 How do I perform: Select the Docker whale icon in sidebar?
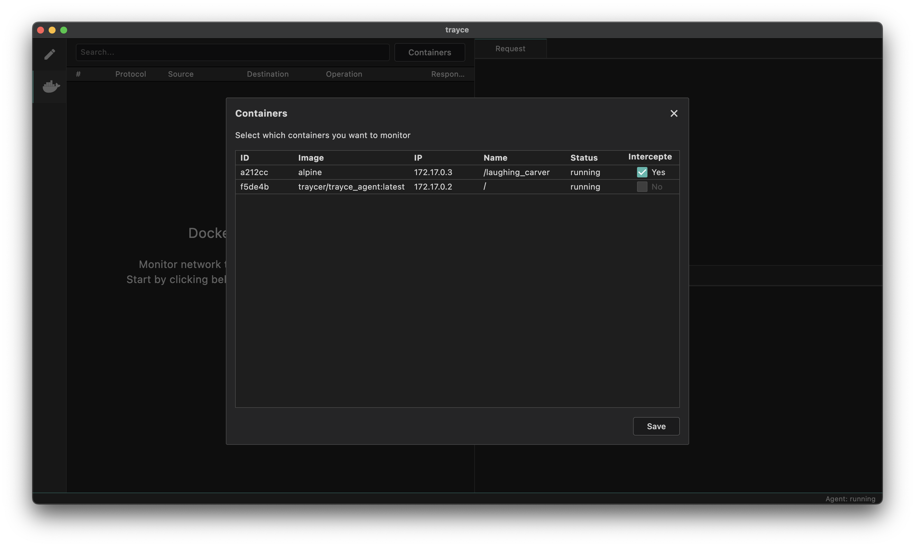(51, 87)
